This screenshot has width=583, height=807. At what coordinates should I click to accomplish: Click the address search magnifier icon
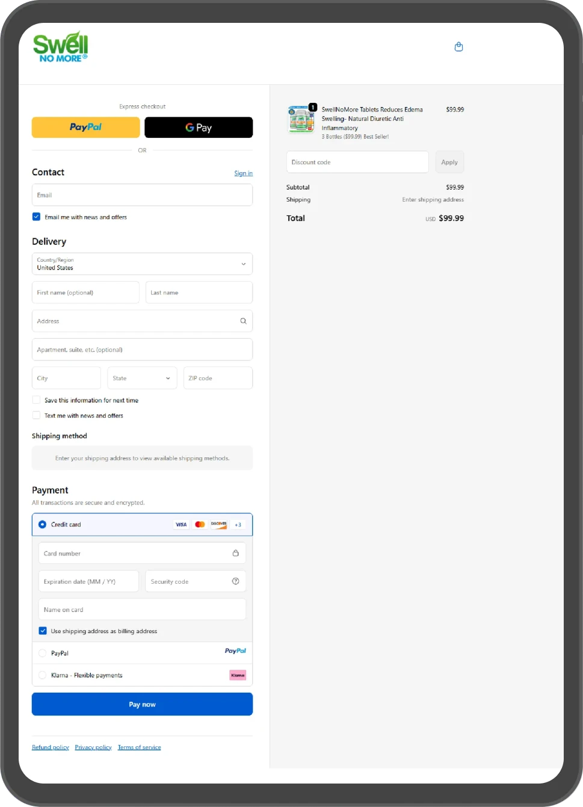coord(243,321)
